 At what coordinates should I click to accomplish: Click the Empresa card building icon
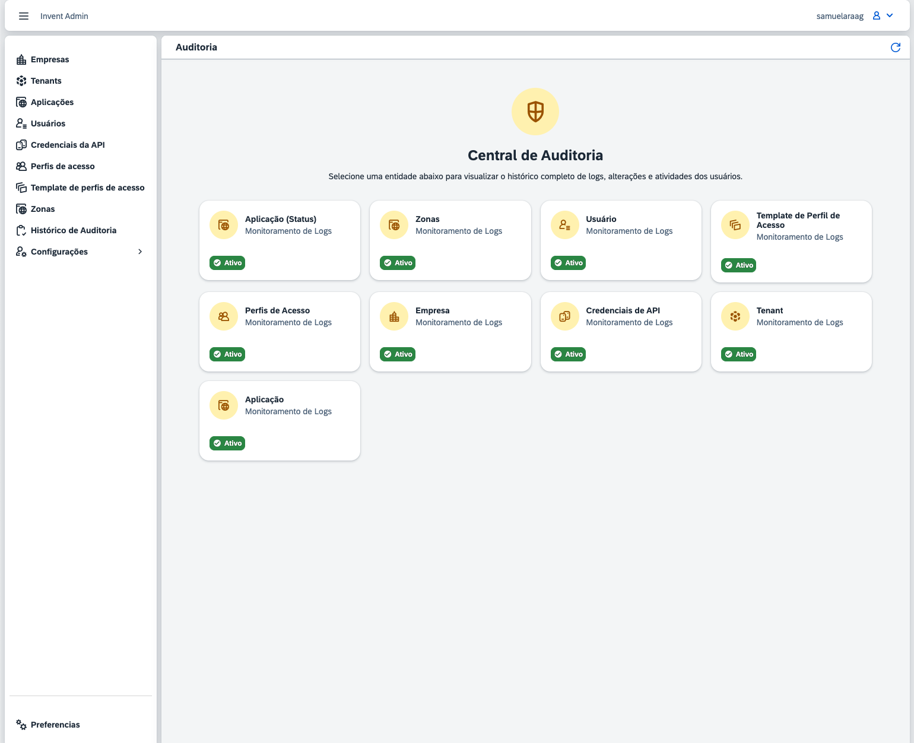pyautogui.click(x=394, y=317)
